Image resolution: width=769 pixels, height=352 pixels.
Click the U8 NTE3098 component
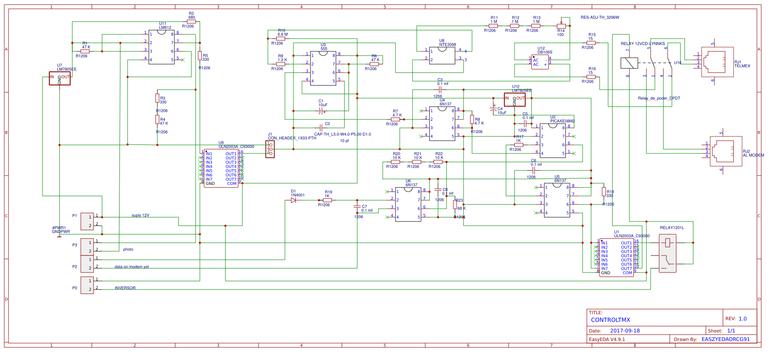pos(442,55)
